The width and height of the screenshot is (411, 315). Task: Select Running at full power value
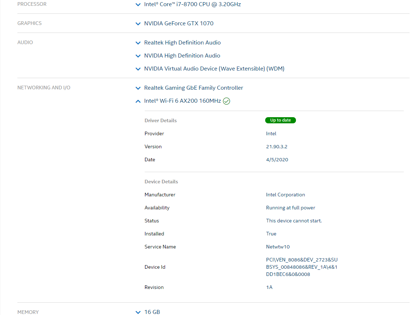[291, 208]
